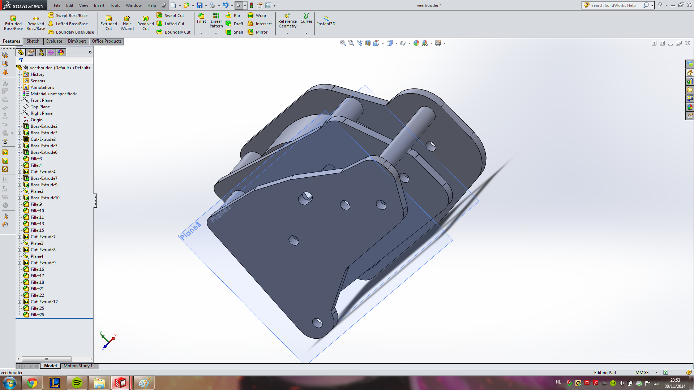This screenshot has width=694, height=390.
Task: Open Reference Geometry tools
Action: point(287,21)
